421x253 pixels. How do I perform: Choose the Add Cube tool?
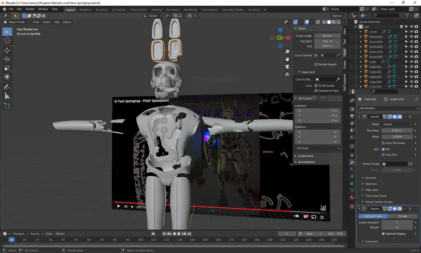[x=7, y=106]
